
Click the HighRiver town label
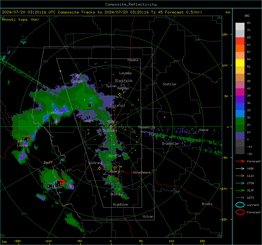121,205
